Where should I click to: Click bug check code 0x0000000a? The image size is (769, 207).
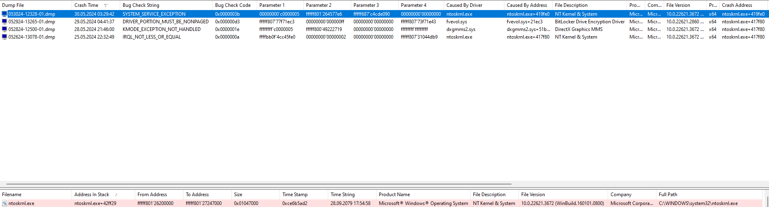point(227,37)
